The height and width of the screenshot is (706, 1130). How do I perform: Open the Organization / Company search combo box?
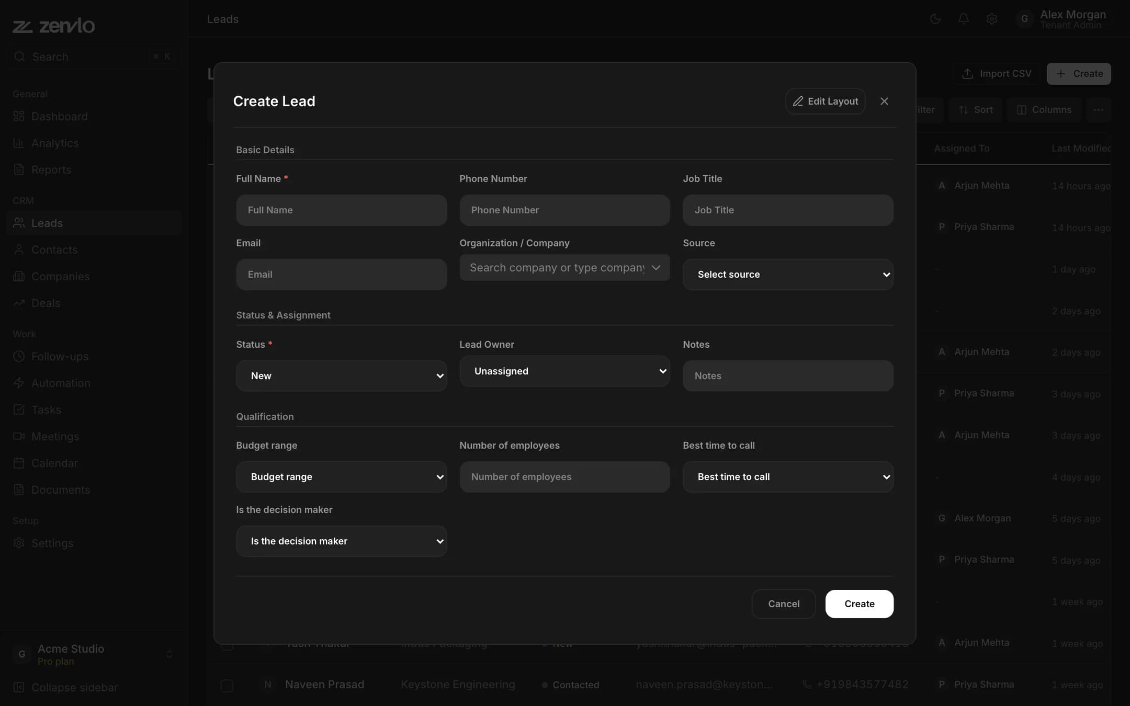pos(564,268)
